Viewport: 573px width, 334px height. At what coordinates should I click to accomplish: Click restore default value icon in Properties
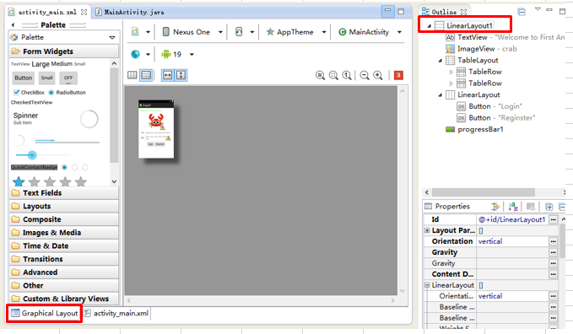531,207
